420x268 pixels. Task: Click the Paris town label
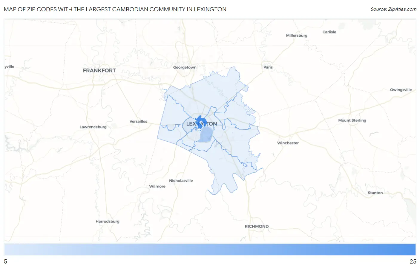coord(268,67)
